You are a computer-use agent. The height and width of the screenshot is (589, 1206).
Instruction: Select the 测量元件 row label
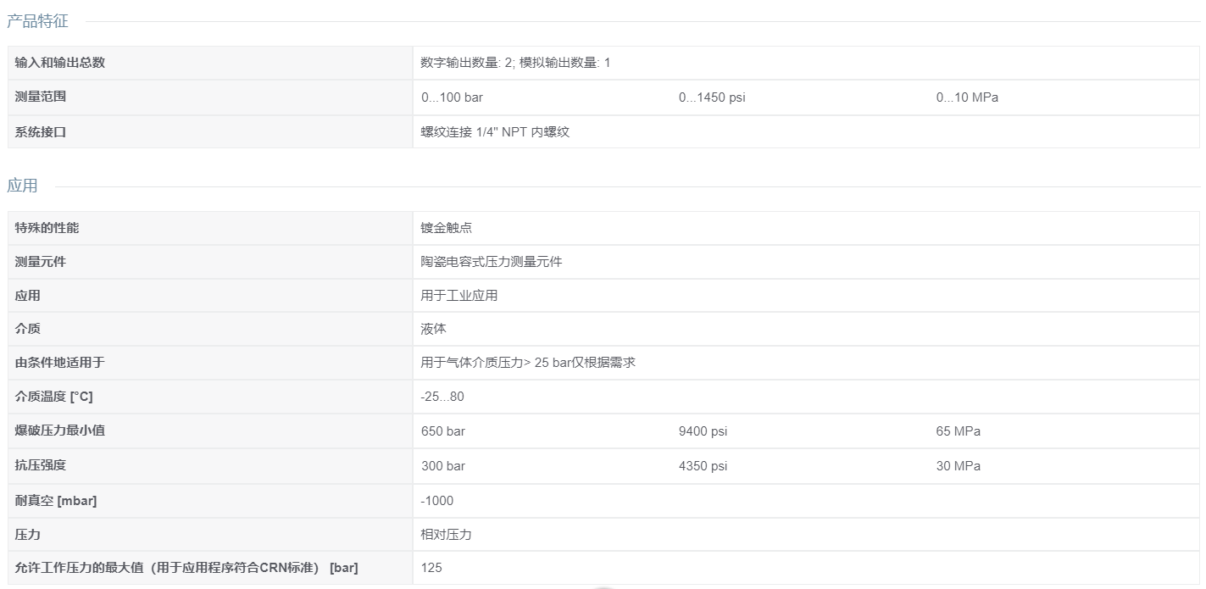41,262
